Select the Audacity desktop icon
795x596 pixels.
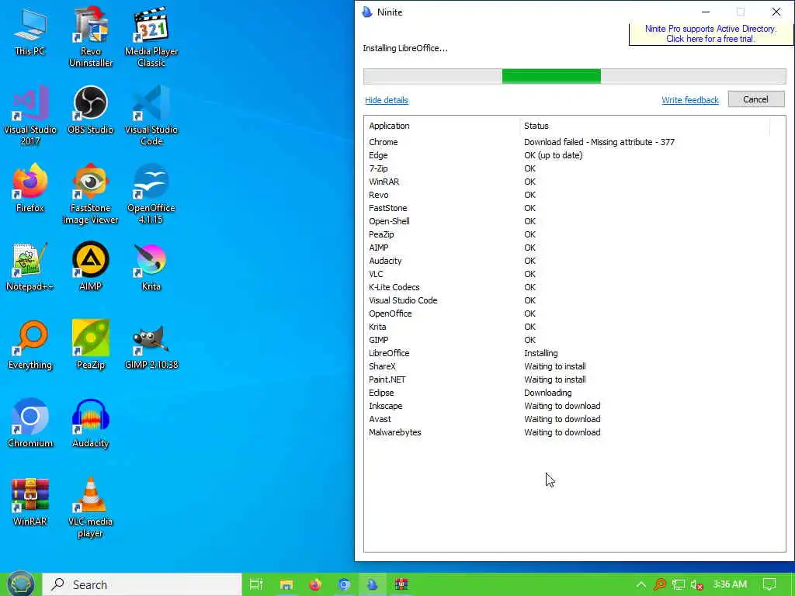91,423
